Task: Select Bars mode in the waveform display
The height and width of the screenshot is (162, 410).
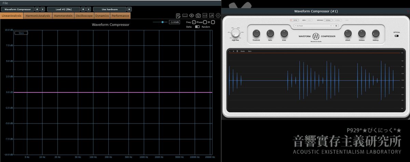Action: [250, 51]
